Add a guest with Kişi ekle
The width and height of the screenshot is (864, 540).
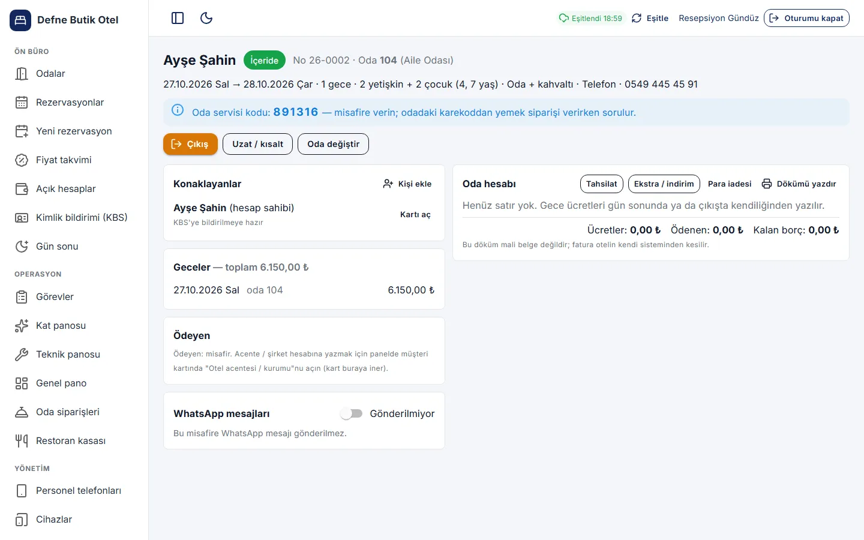[x=407, y=184]
